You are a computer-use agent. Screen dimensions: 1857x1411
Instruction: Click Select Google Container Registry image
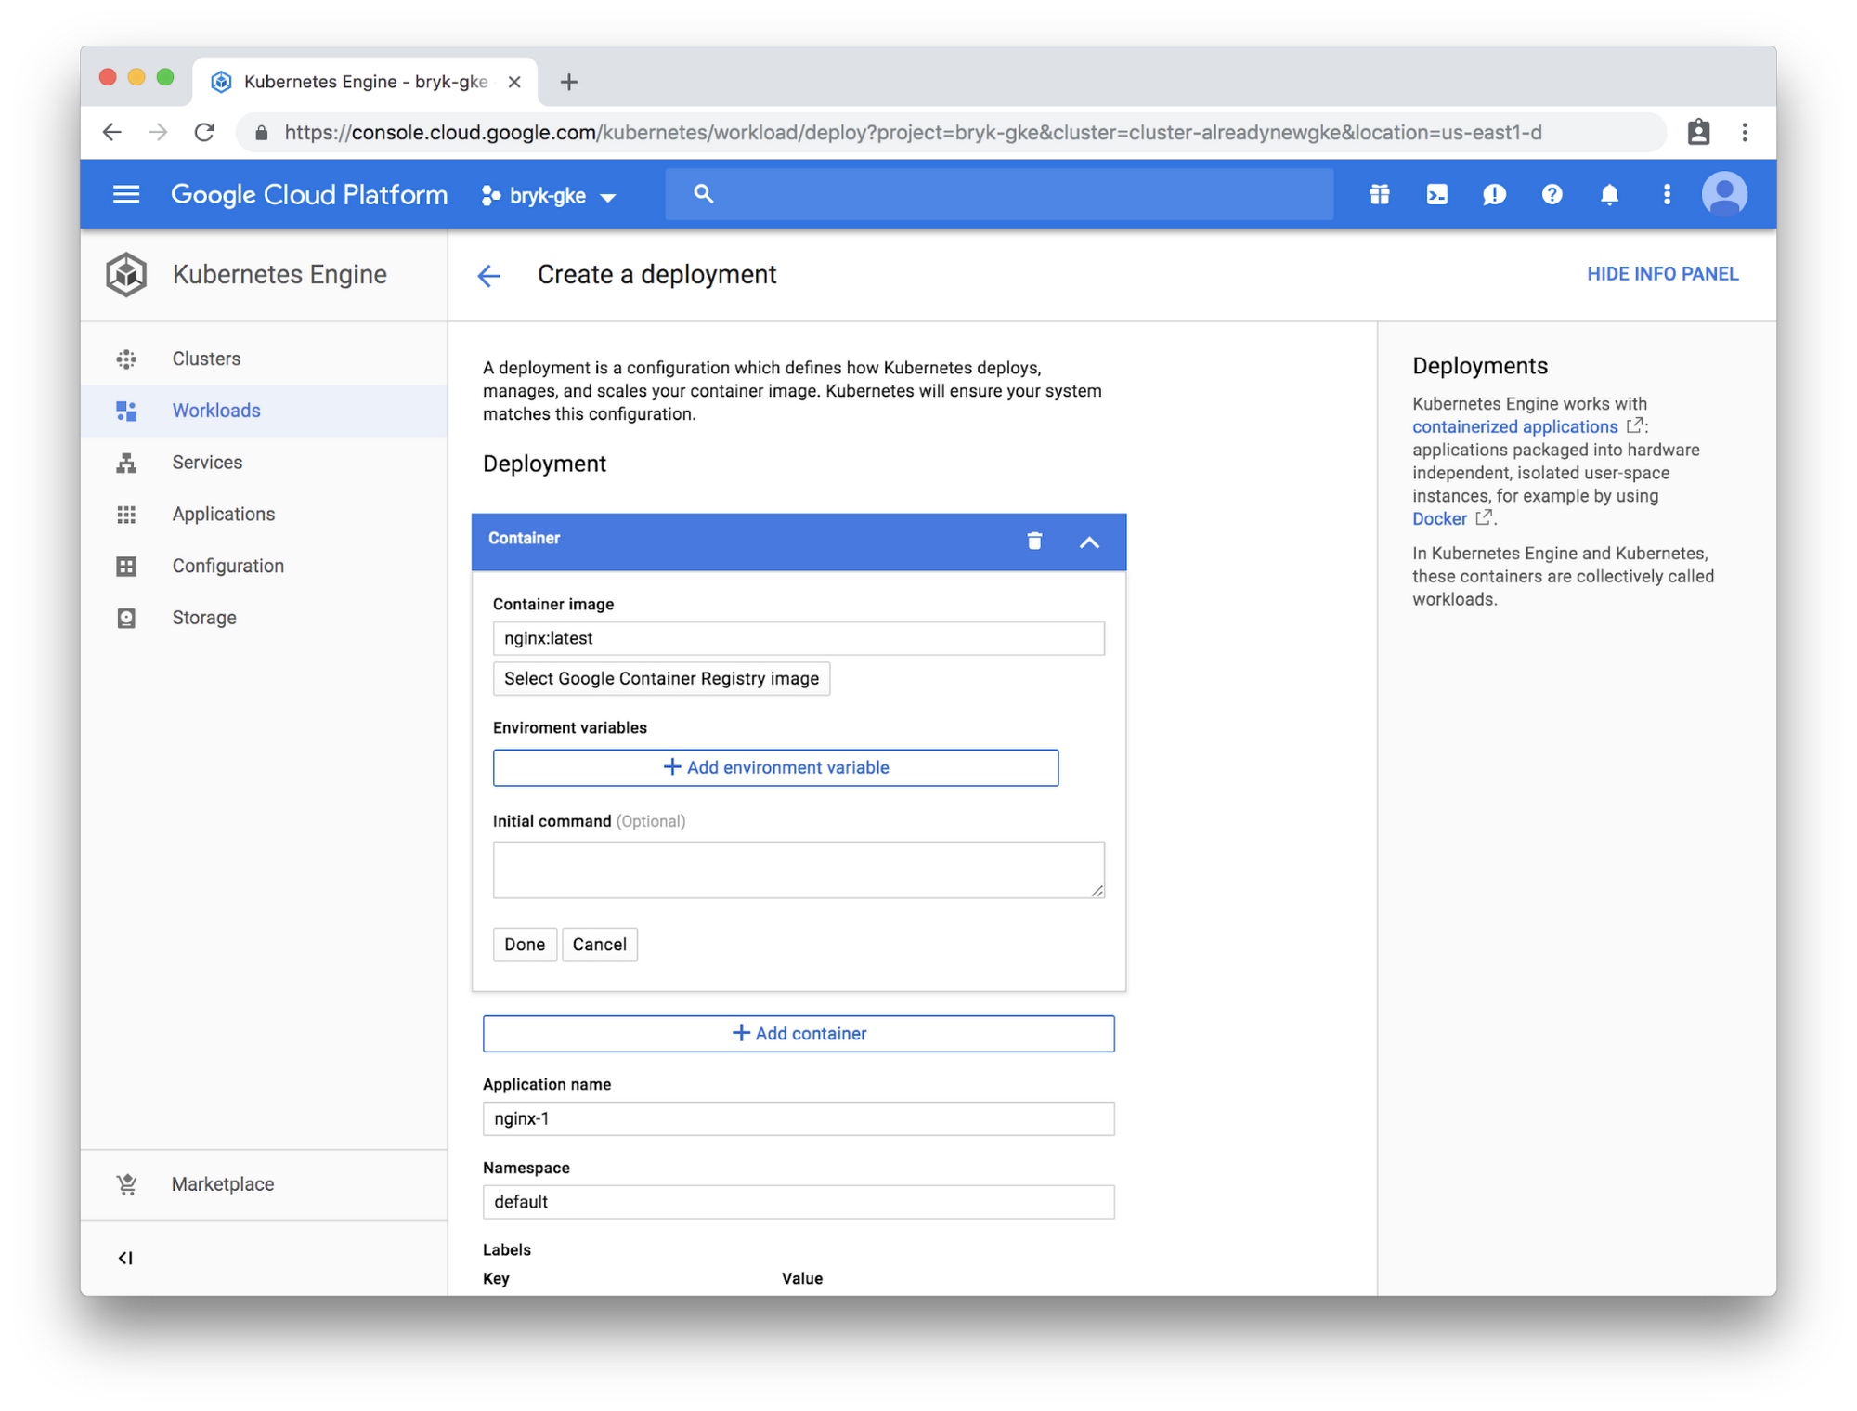[661, 679]
